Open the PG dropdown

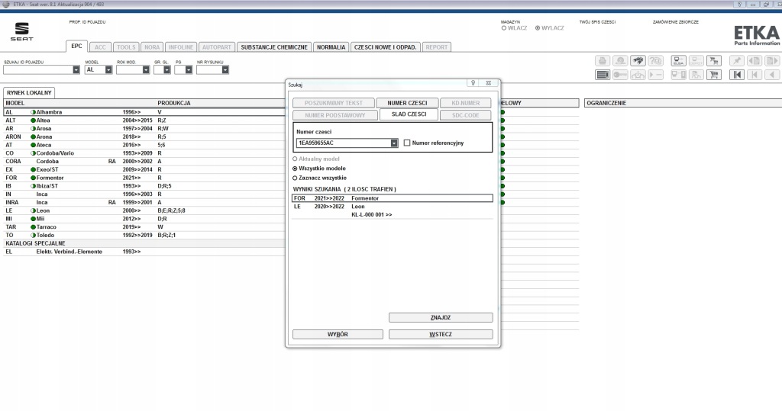click(x=189, y=70)
